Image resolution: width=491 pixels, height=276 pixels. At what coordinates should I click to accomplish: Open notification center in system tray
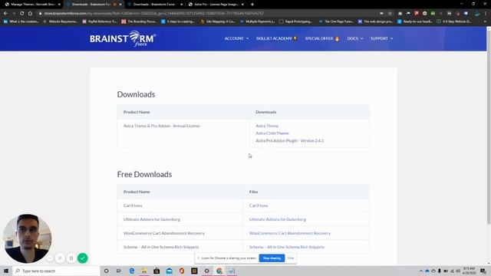483,271
